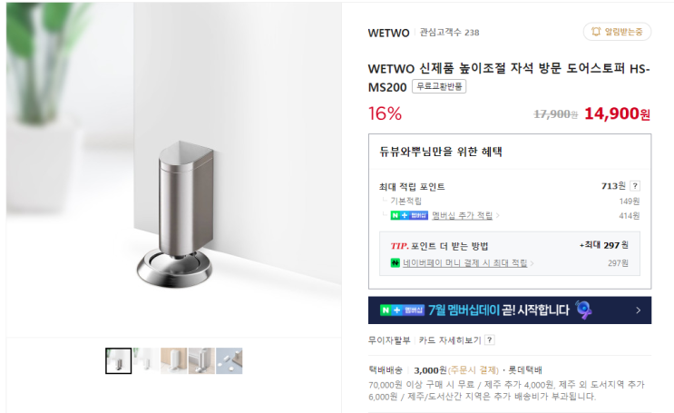Open the WETWO store name link
Image resolution: width=674 pixels, height=413 pixels.
click(x=388, y=33)
